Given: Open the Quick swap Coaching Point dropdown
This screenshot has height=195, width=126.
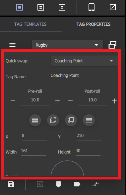Looking at the screenshot, I should pyautogui.click(x=84, y=61).
